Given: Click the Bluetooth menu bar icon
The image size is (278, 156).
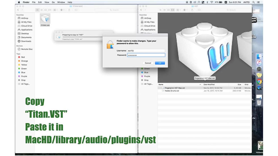Looking at the screenshot, I should tap(207, 2).
